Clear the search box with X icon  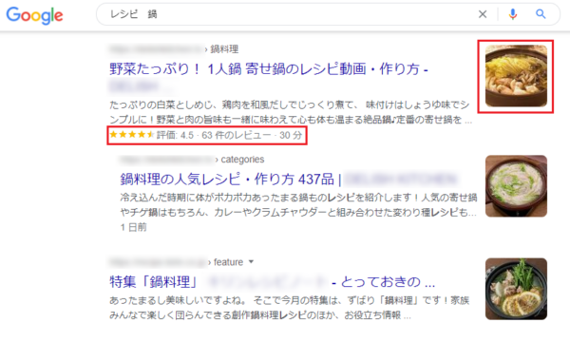click(x=483, y=14)
